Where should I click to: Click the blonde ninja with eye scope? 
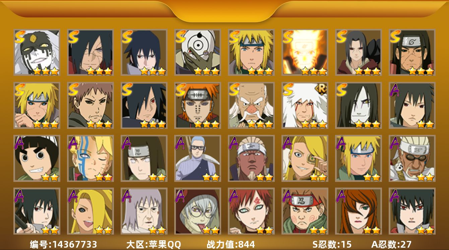[x=305, y=158]
